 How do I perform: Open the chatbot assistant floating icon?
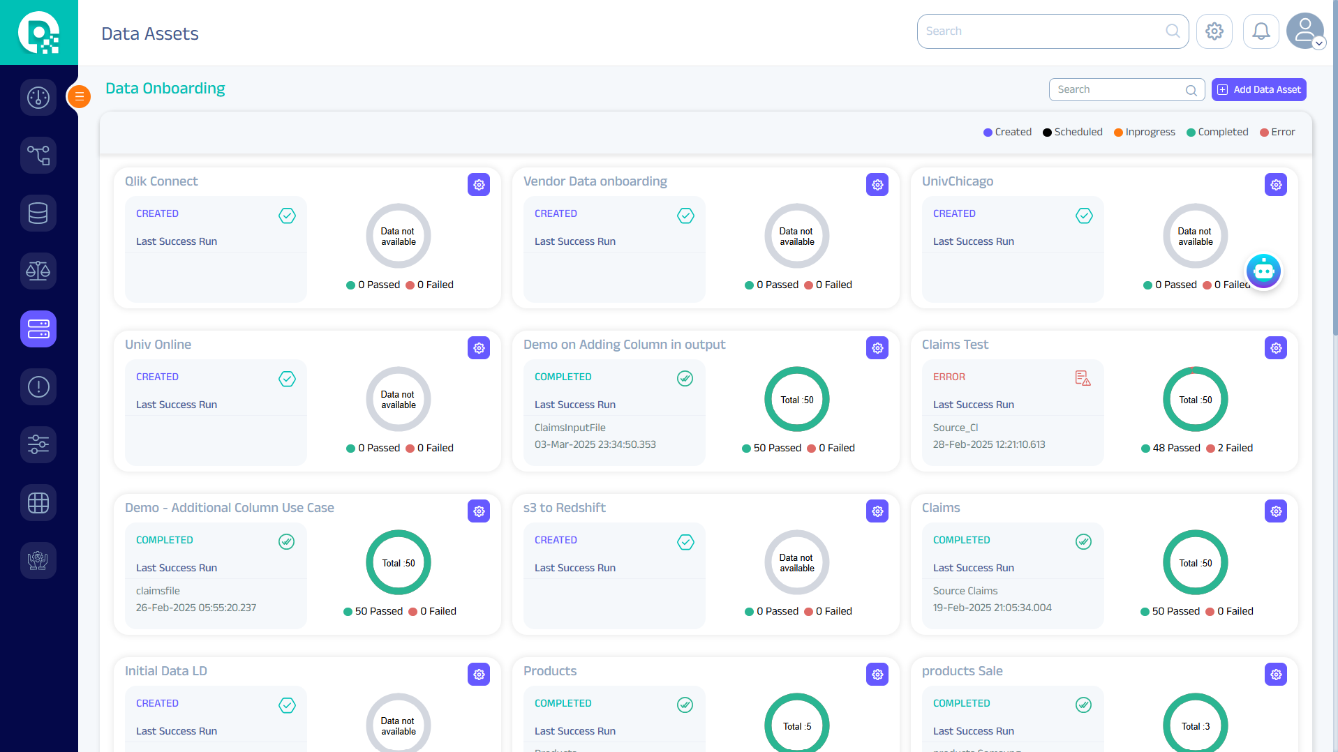coord(1263,271)
